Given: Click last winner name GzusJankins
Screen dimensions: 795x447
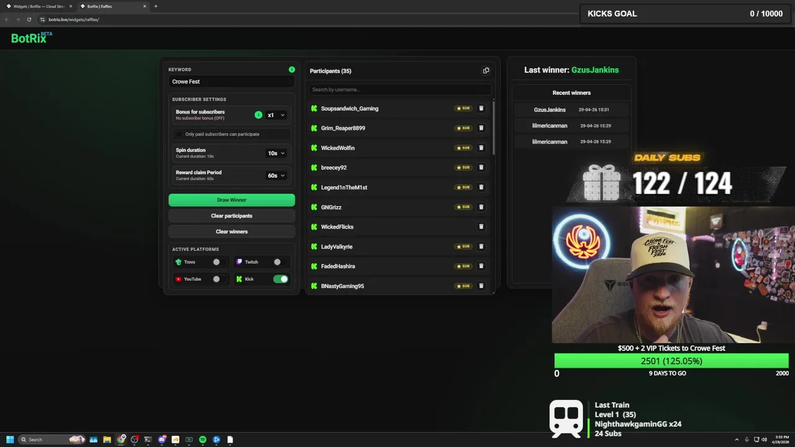Looking at the screenshot, I should click(x=595, y=70).
